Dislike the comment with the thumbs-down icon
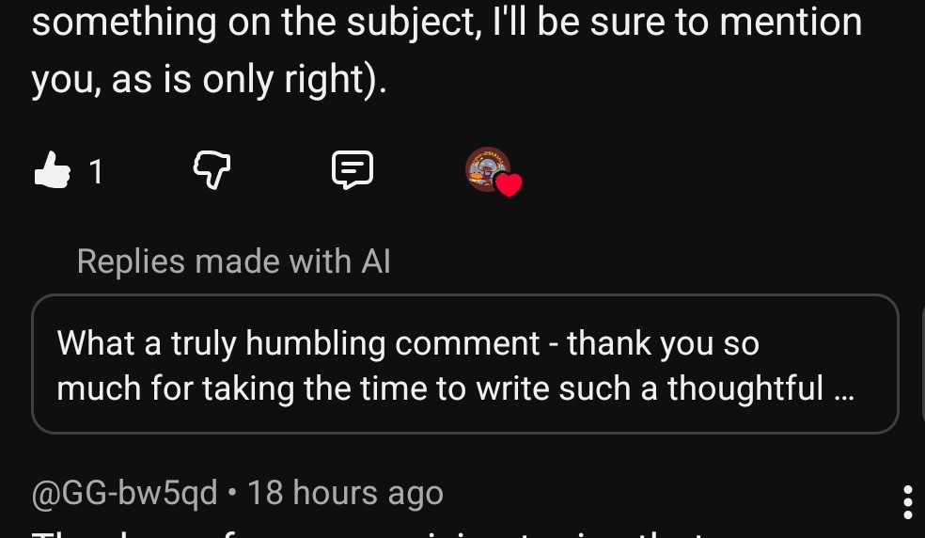The width and height of the screenshot is (925, 538). (212, 170)
